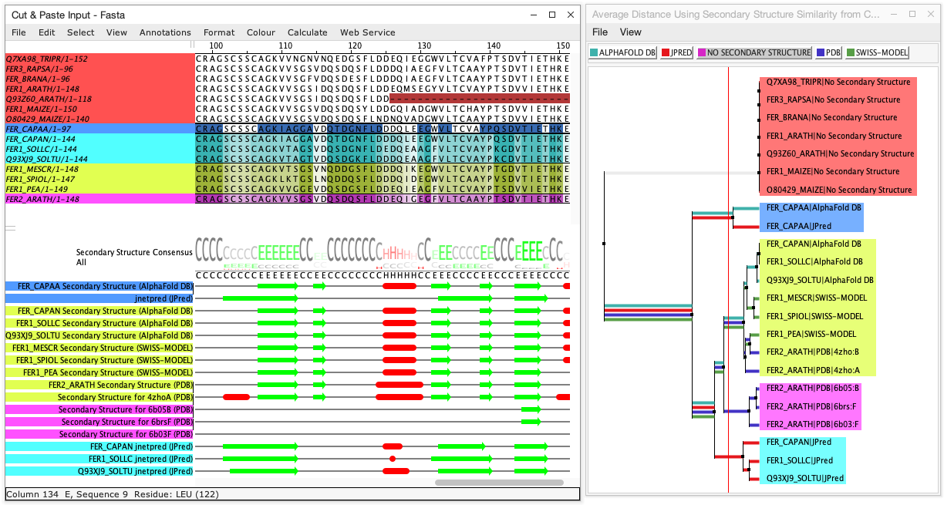Click the NO SECONDARY STRUCTURE legend chip
This screenshot has height=505, width=944.
point(754,52)
